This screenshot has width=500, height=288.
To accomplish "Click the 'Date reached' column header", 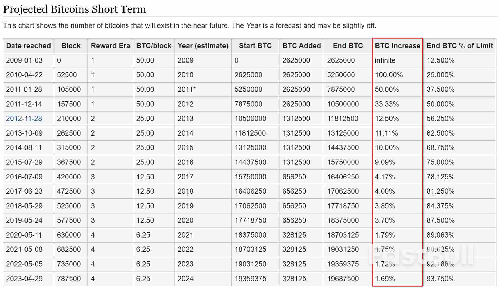I will (28, 46).
